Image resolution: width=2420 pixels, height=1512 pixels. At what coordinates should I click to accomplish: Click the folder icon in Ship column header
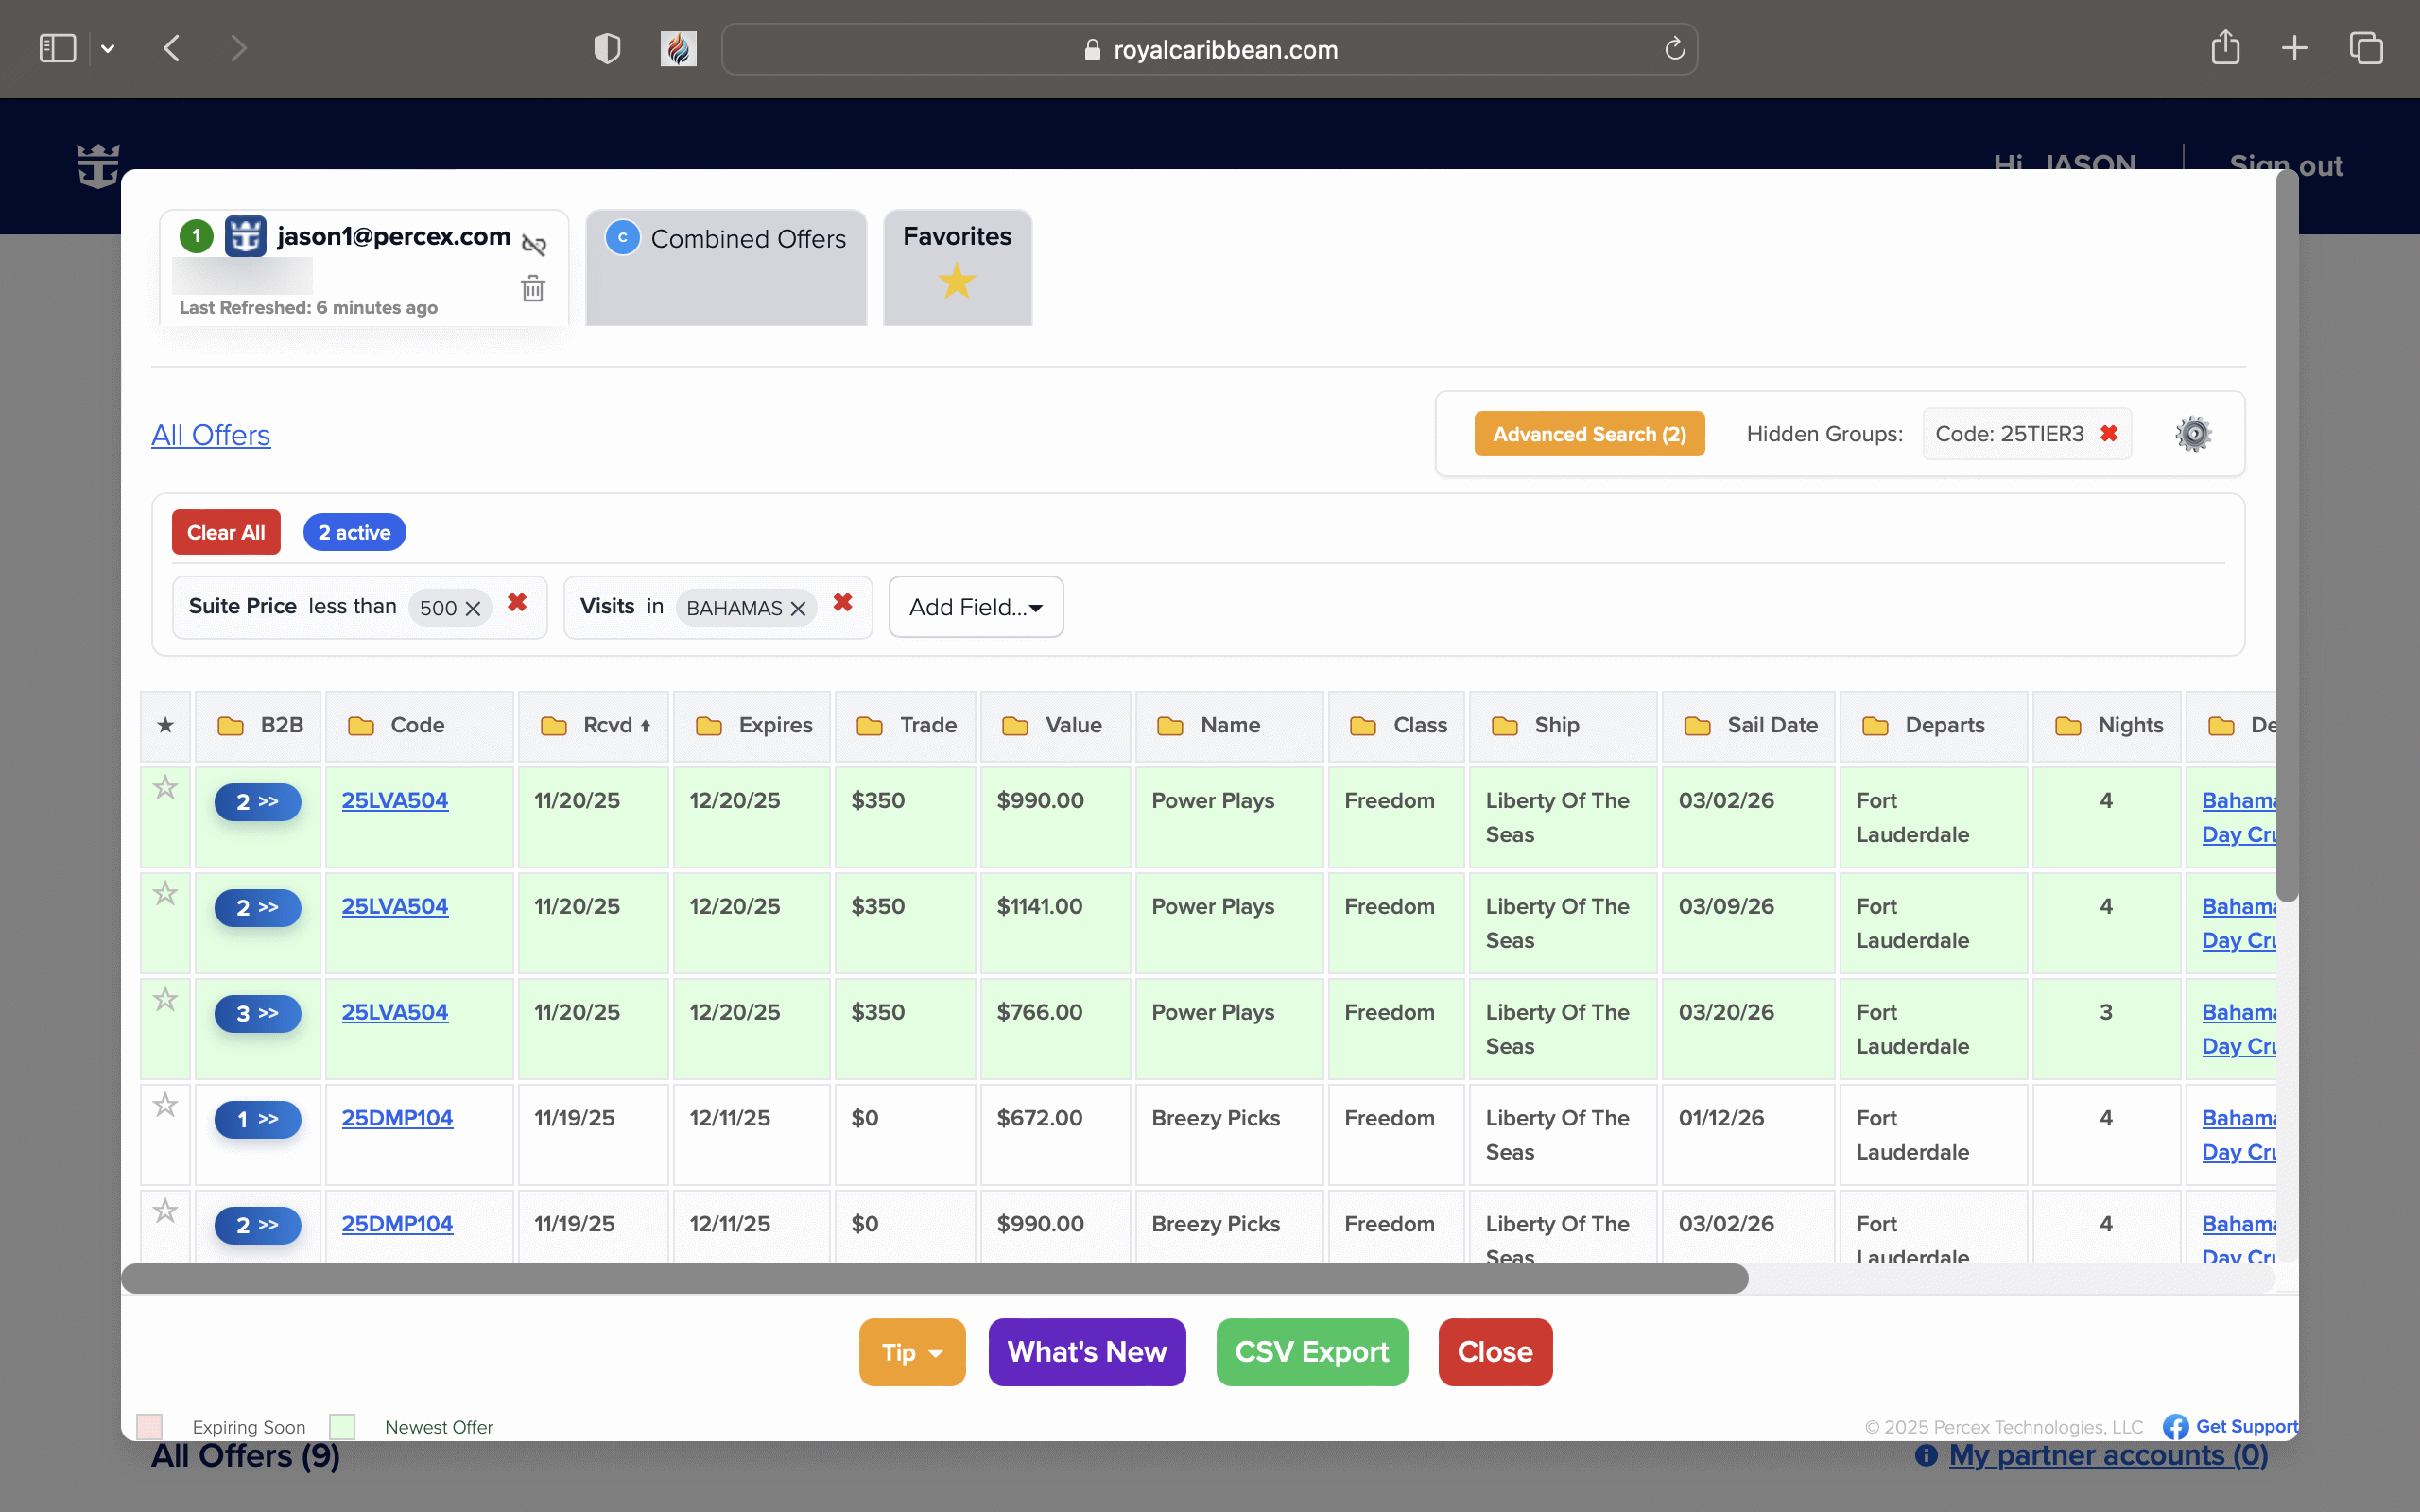click(x=1504, y=726)
